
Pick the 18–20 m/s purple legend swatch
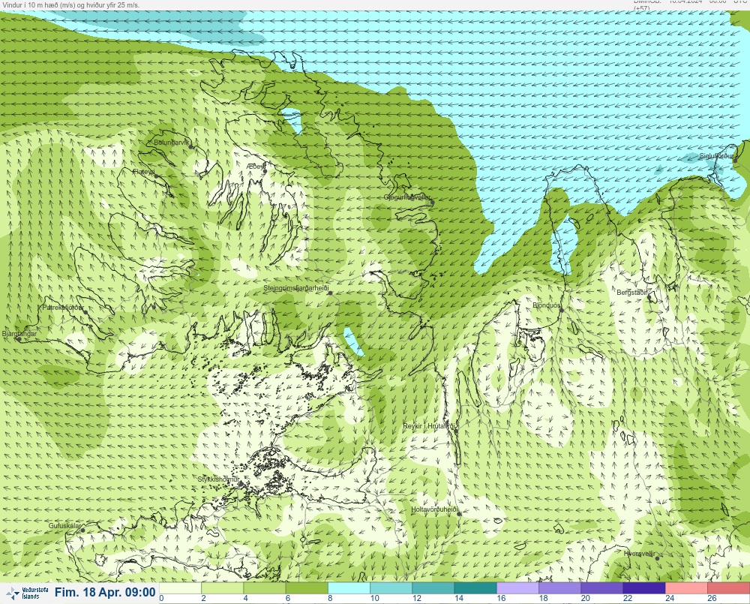(559, 587)
